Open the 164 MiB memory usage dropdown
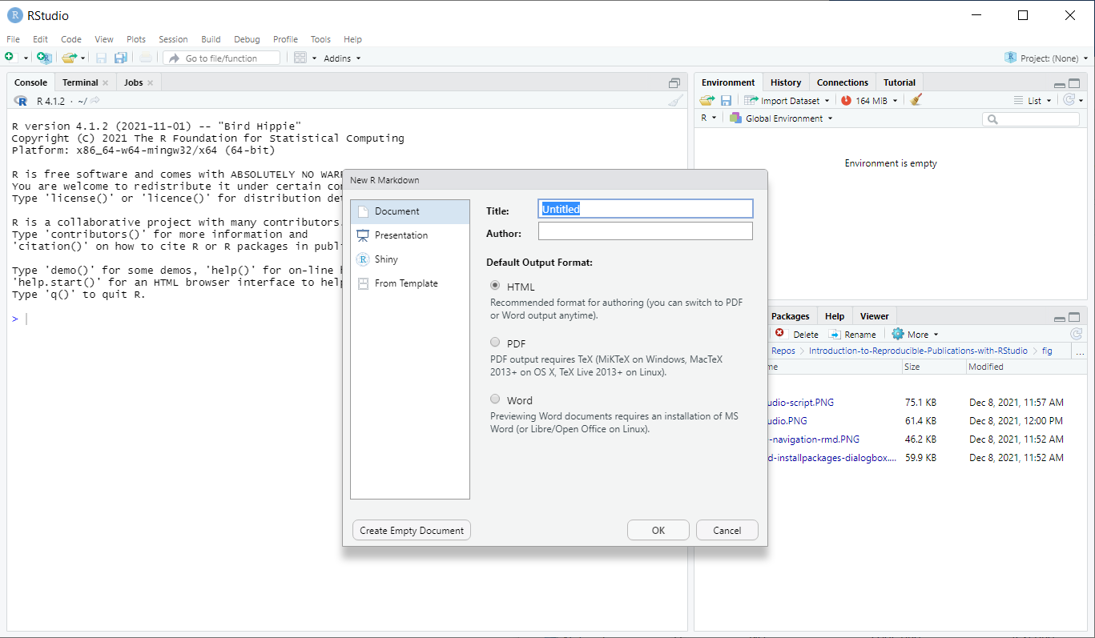 (869, 101)
